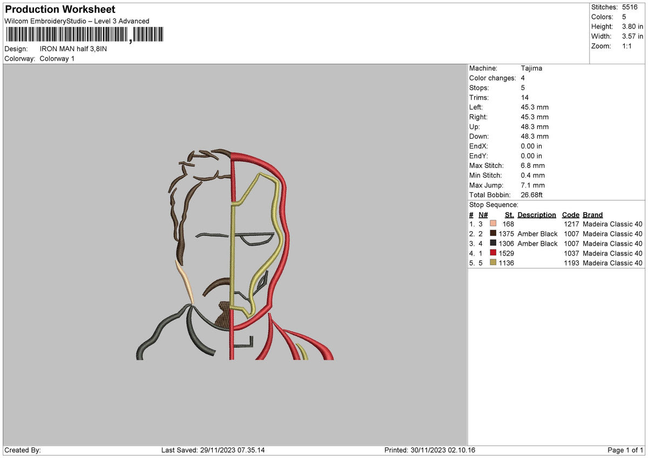The width and height of the screenshot is (648, 458).
Task: Click the pink thread swatch with 168 stitches
Action: [x=493, y=224]
